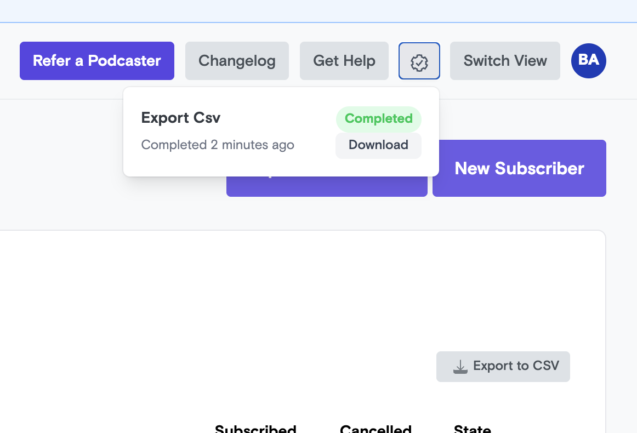Open the BA account avatar

(x=588, y=61)
